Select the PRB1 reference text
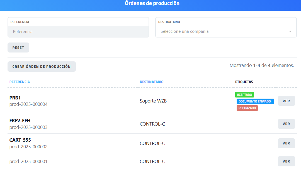Image resolution: width=301 pixels, height=185 pixels. coord(15,98)
